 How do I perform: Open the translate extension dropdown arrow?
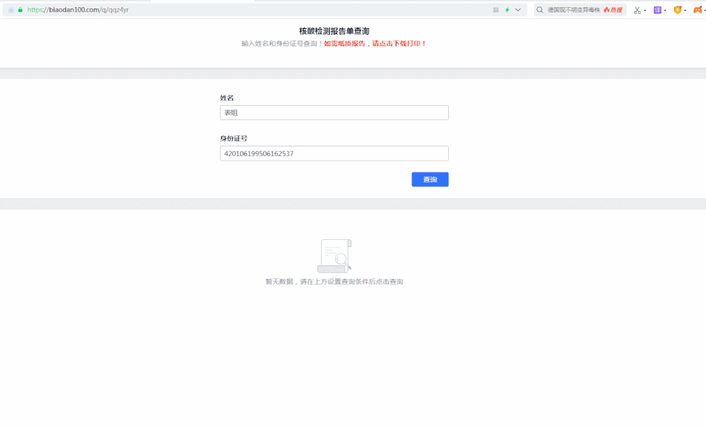[665, 10]
